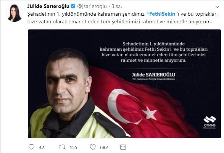Click the retweet arrows icon
Screen dimensions: 224x153
(x=62, y=147)
